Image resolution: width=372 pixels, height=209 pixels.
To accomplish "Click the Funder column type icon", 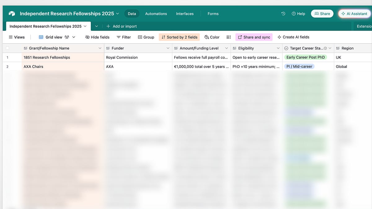I will point(108,48).
